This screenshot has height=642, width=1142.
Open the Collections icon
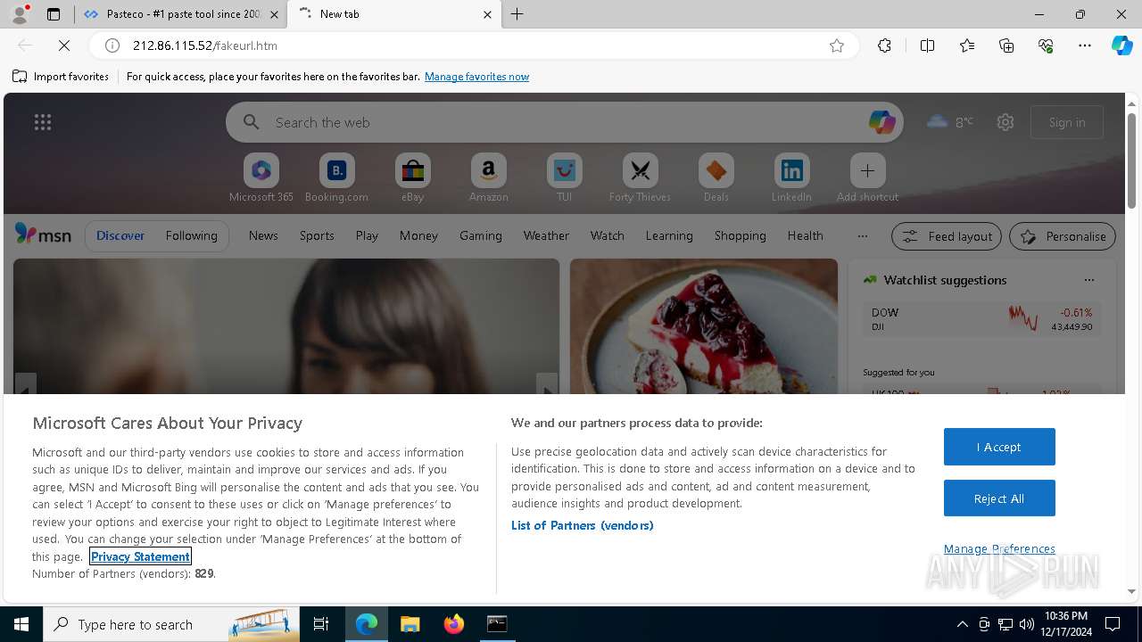pos(1006,45)
